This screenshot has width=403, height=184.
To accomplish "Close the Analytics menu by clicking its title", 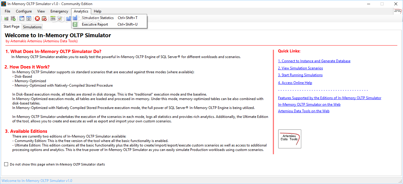I will 81,11.
